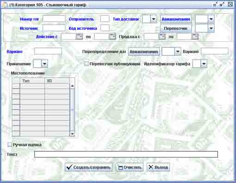Open calendar picker for Действие с date
This screenshot has width=236, height=183.
79,37
